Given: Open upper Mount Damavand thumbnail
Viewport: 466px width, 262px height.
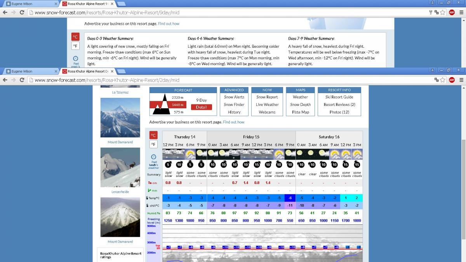Looking at the screenshot, I should coord(120,118).
